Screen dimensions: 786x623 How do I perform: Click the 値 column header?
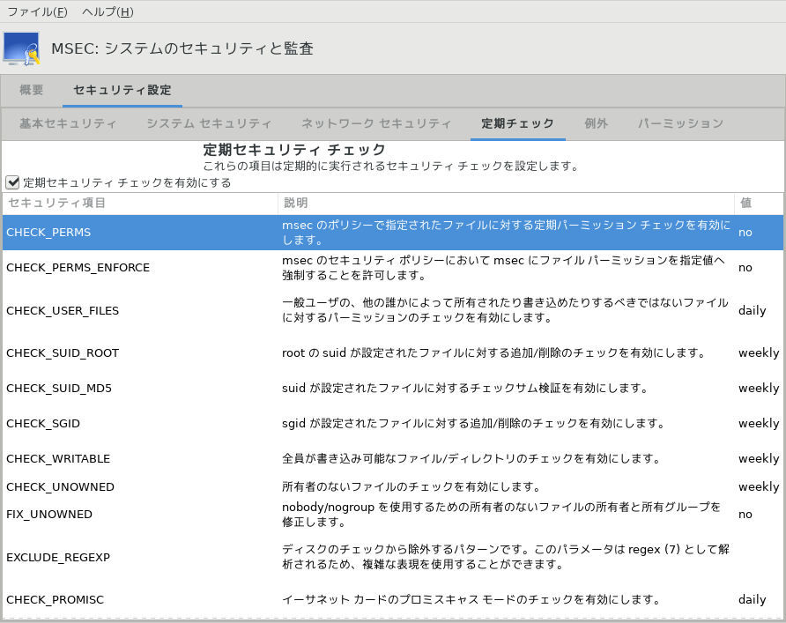click(x=759, y=203)
